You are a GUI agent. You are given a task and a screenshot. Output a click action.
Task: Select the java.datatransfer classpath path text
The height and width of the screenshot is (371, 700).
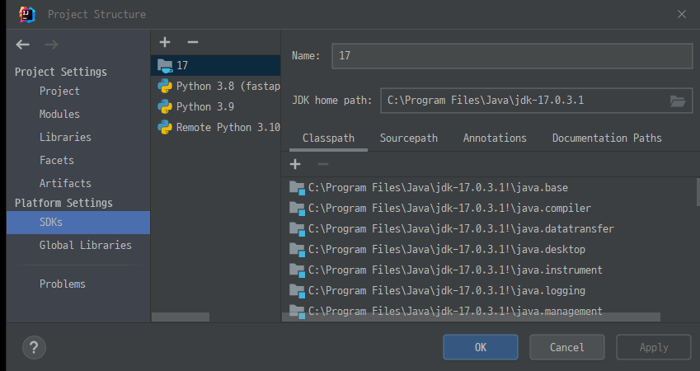coord(461,229)
